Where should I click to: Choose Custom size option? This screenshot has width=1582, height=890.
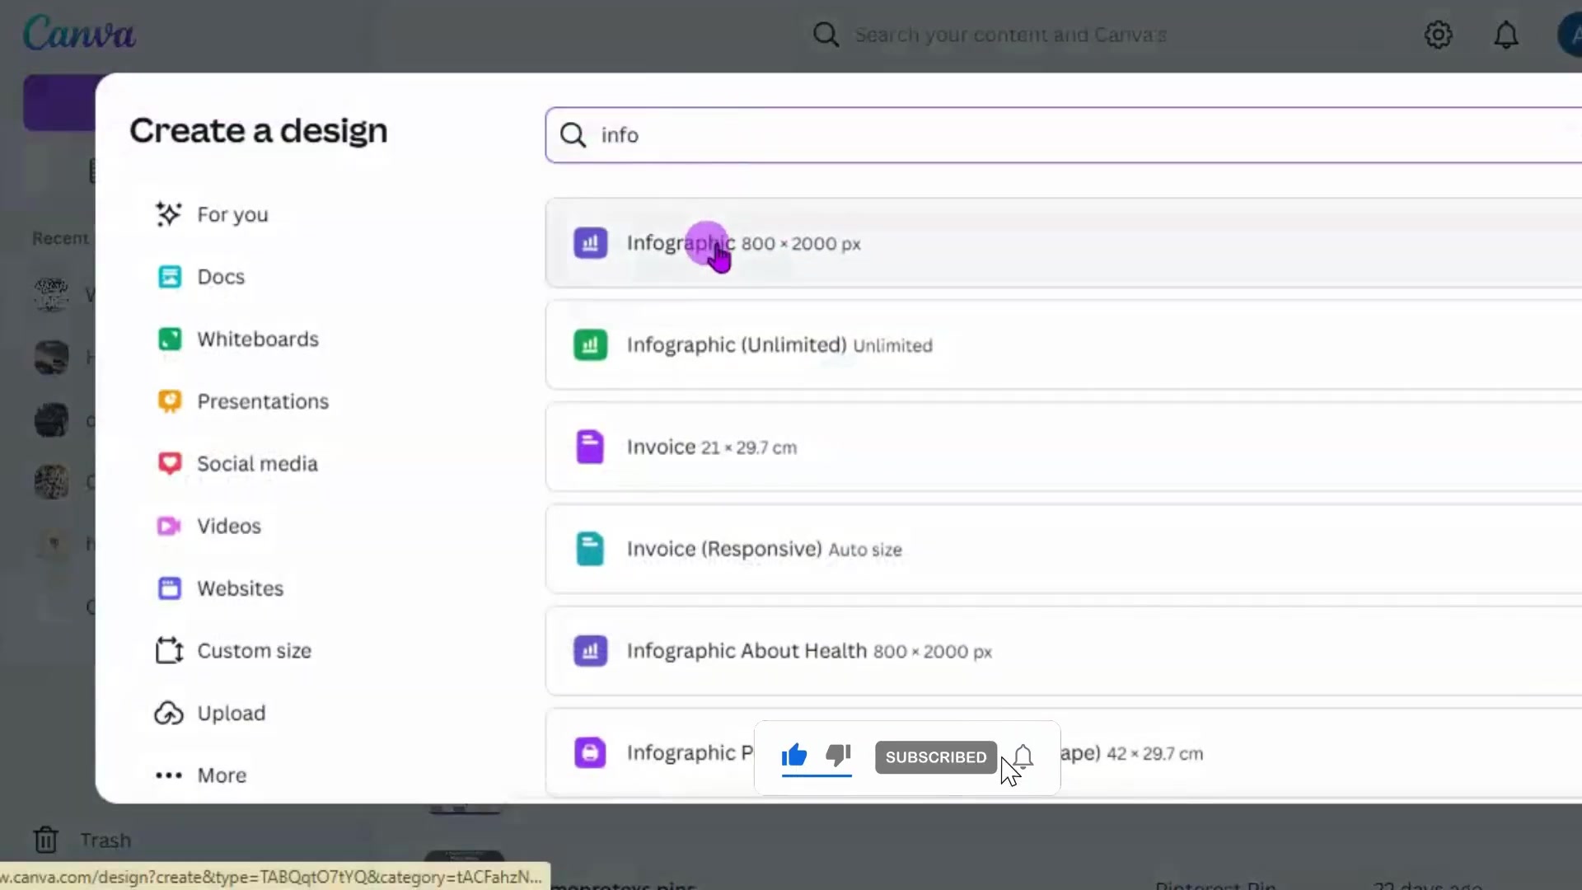(x=254, y=651)
